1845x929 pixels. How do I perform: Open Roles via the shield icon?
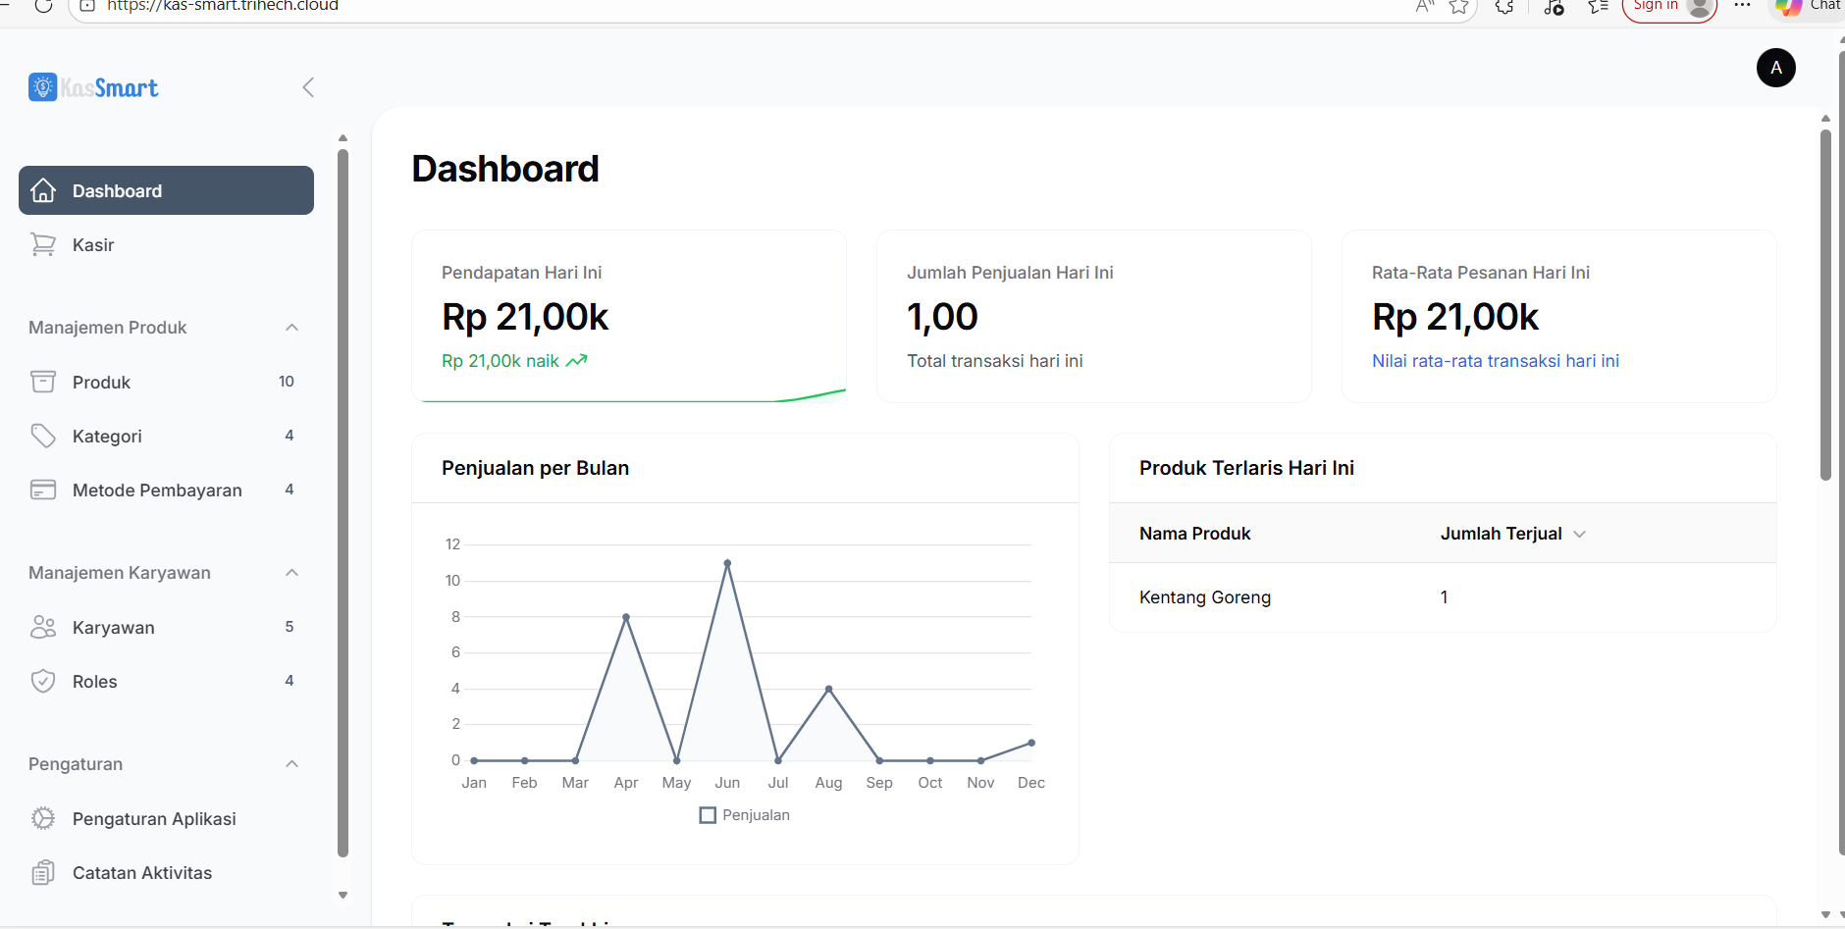click(43, 681)
